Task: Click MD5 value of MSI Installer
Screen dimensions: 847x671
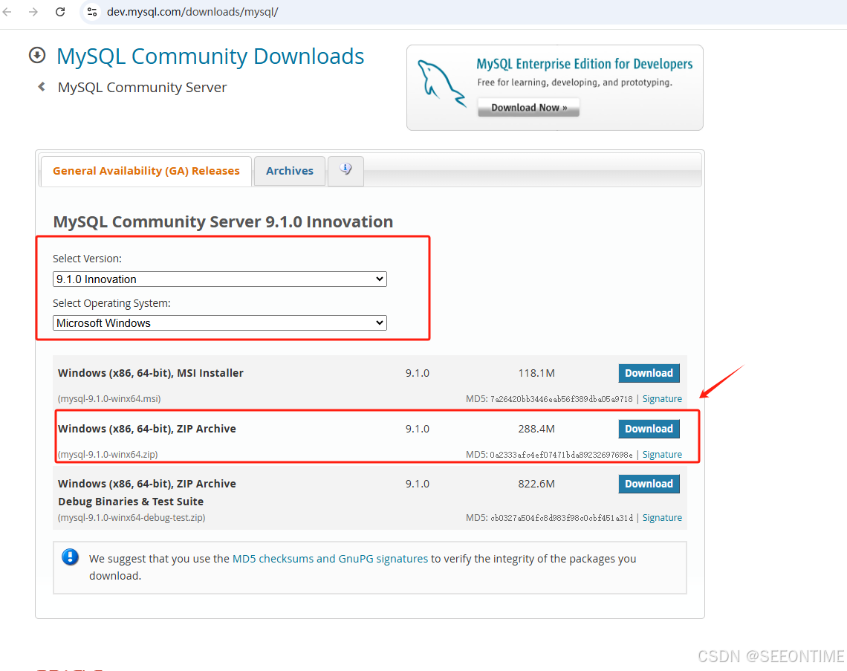Action: (561, 399)
